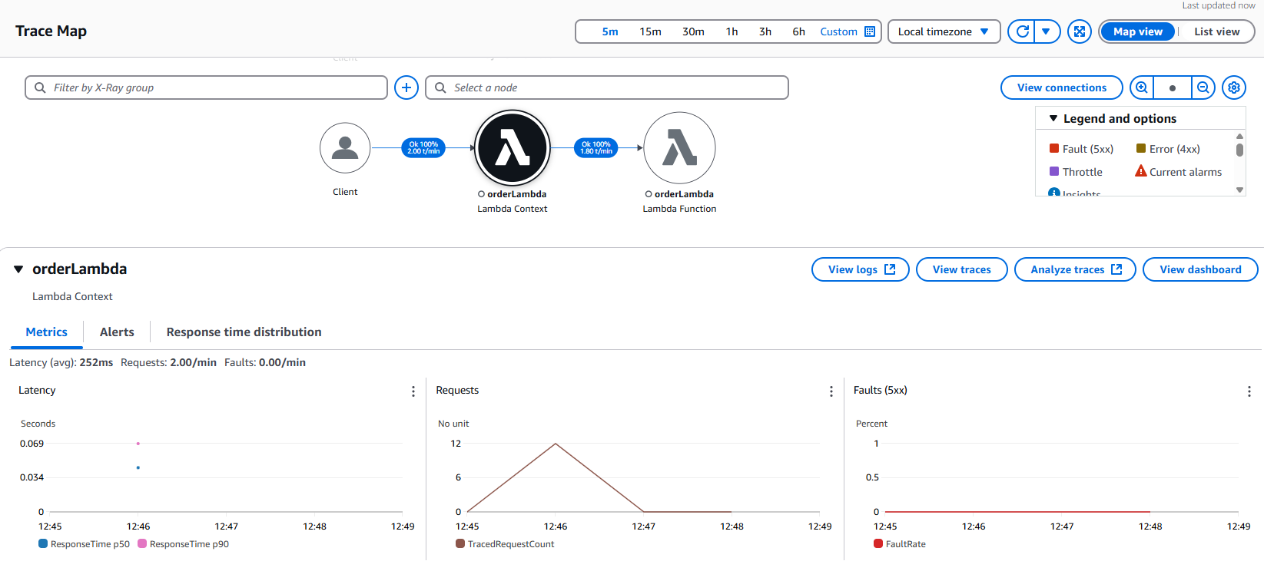Open the Response time distribution tab

pyautogui.click(x=244, y=332)
